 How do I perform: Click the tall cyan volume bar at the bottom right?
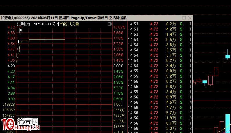click(x=228, y=123)
